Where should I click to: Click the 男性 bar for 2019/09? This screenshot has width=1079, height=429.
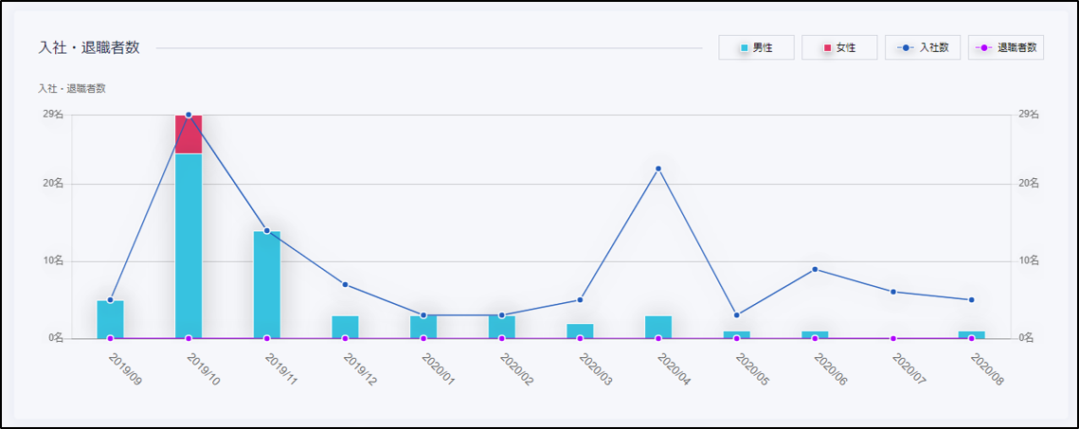110,319
